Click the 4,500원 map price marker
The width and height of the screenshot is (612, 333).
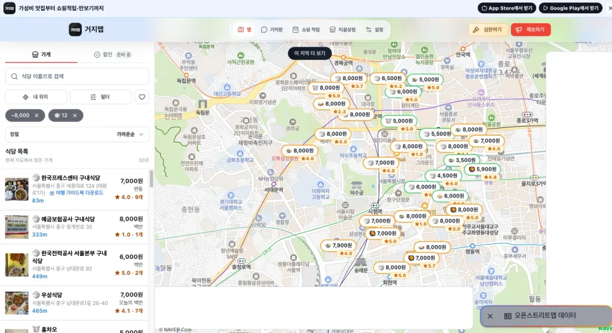[x=443, y=176]
